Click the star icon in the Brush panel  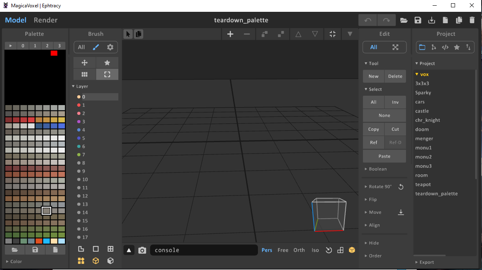(x=107, y=63)
